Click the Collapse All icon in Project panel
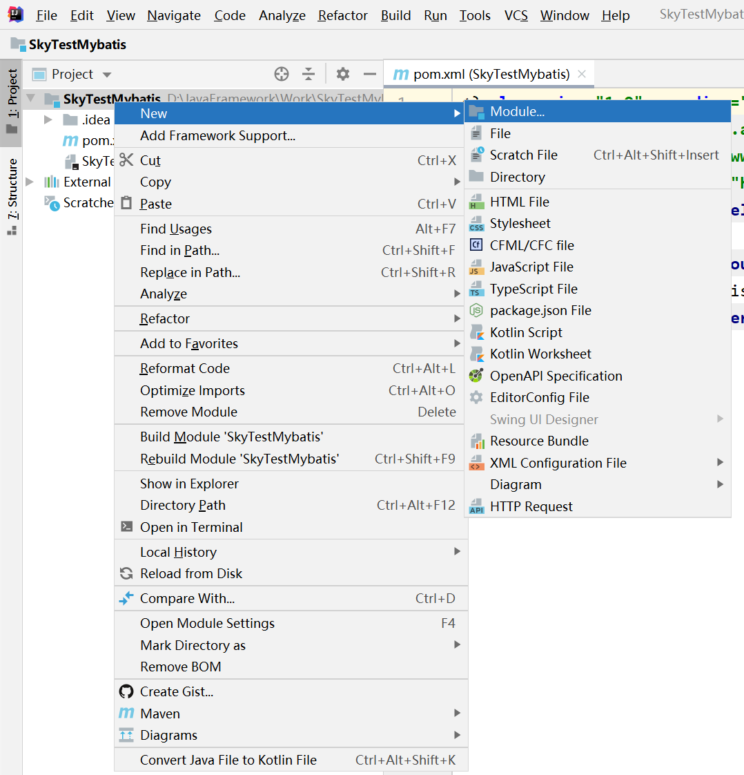Viewport: 744px width, 775px height. pos(309,74)
